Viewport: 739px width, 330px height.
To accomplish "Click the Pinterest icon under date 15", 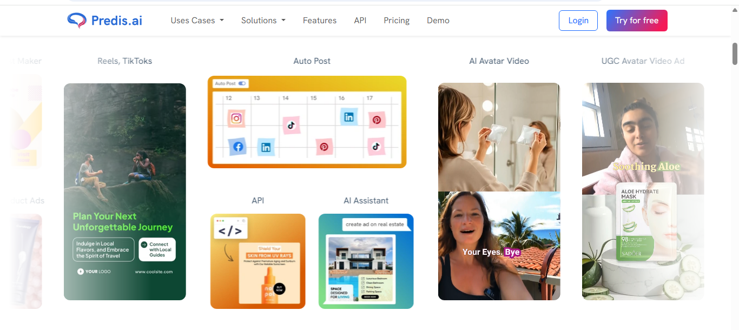I will click(x=324, y=147).
